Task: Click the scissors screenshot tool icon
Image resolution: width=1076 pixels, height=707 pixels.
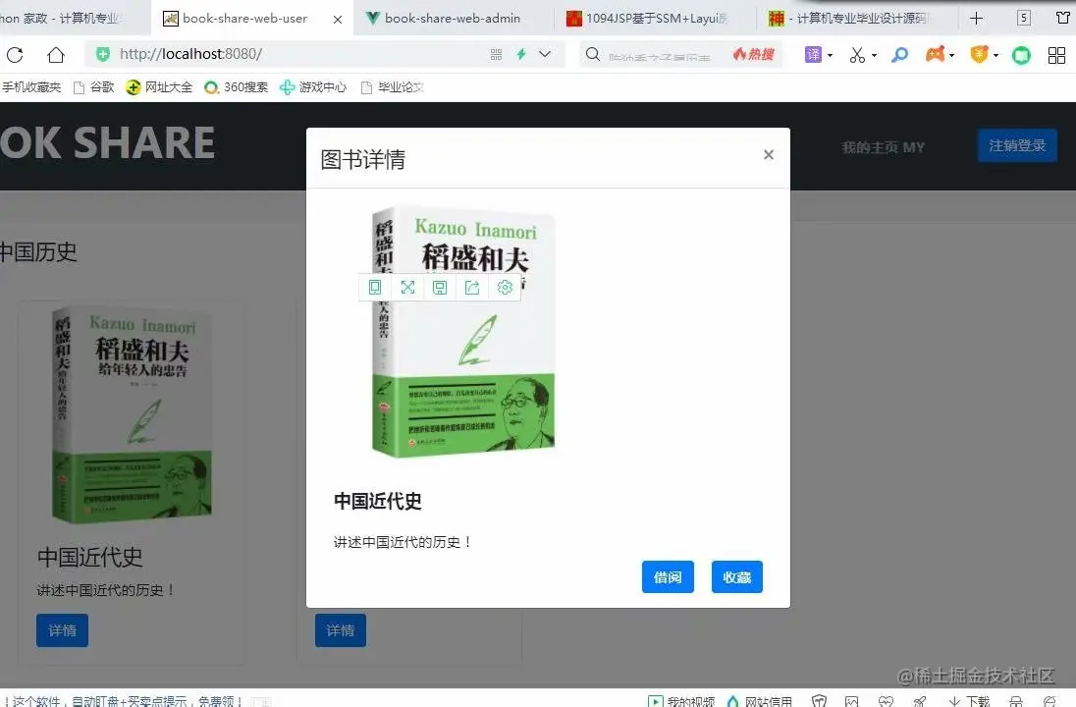Action: click(857, 55)
